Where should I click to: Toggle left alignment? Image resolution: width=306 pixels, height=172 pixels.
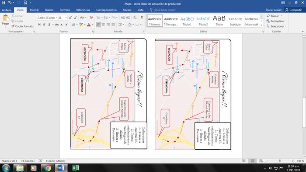click(x=98, y=25)
